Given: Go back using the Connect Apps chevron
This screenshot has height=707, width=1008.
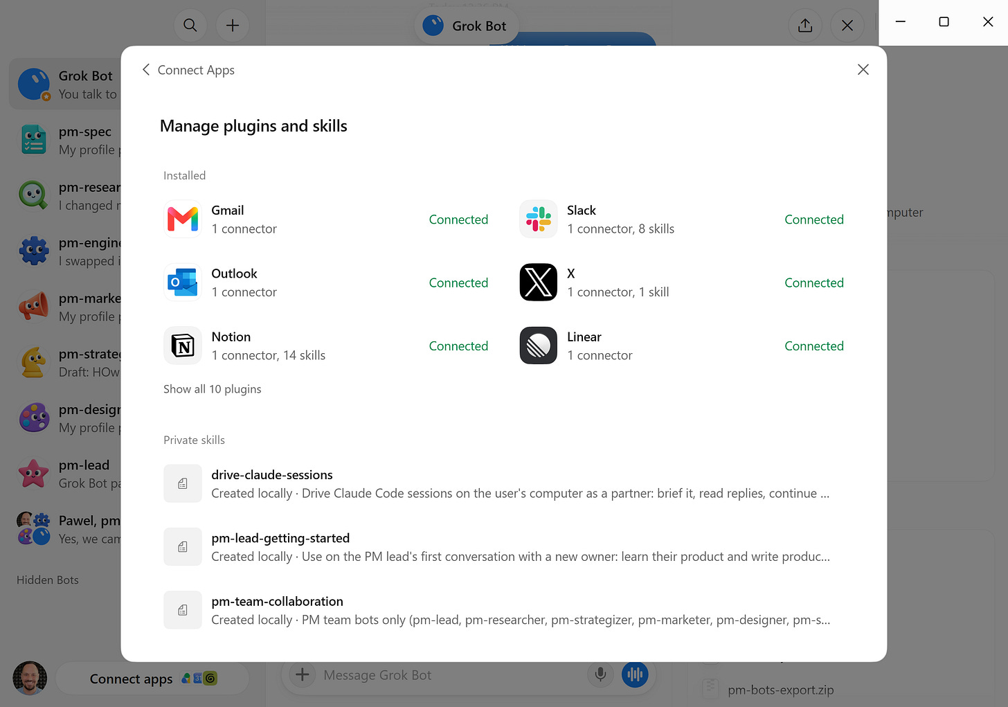Looking at the screenshot, I should tap(146, 69).
